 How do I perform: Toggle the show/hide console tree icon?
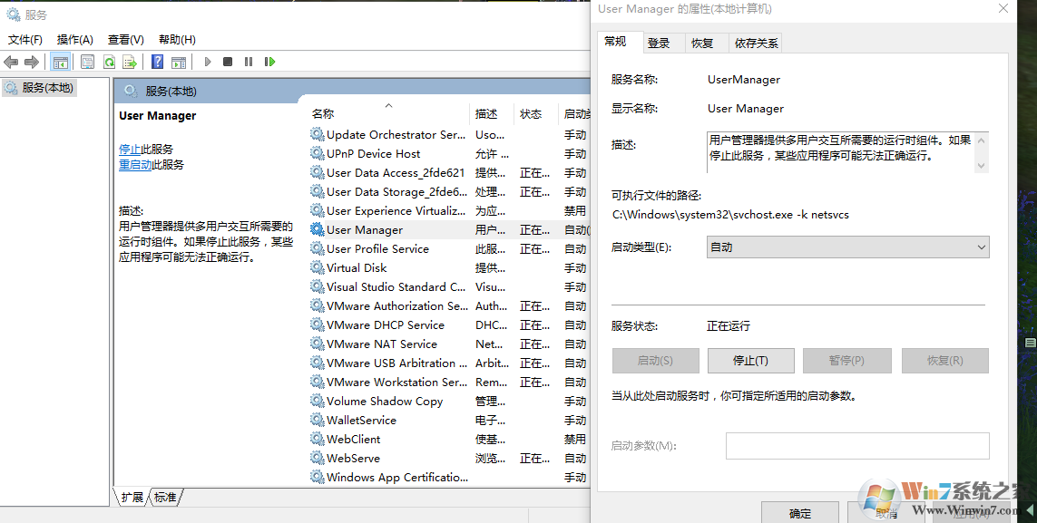(x=60, y=62)
